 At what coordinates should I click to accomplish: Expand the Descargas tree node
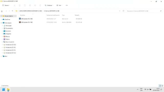[2, 26]
